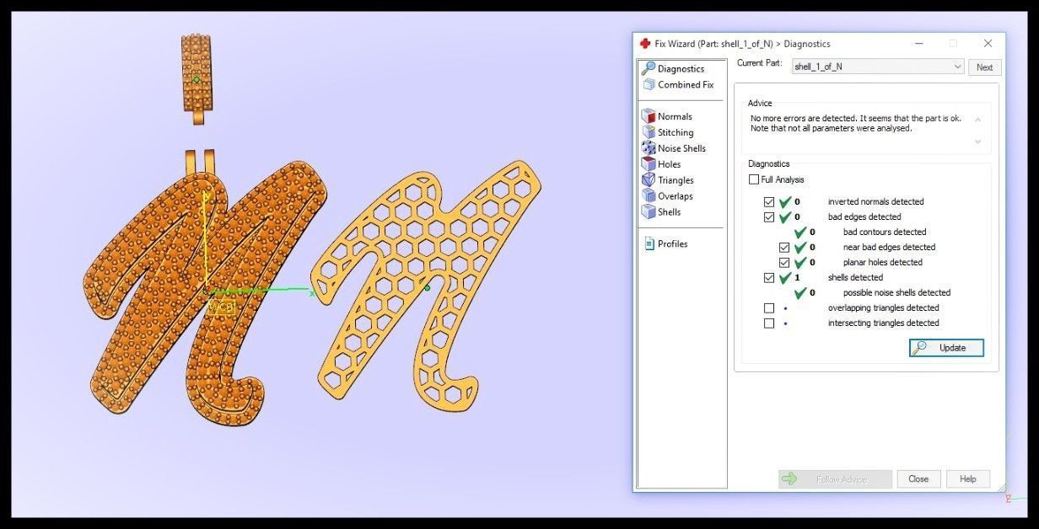Click the Follow Advice button
Screen dimensions: 1039x529
click(x=835, y=479)
